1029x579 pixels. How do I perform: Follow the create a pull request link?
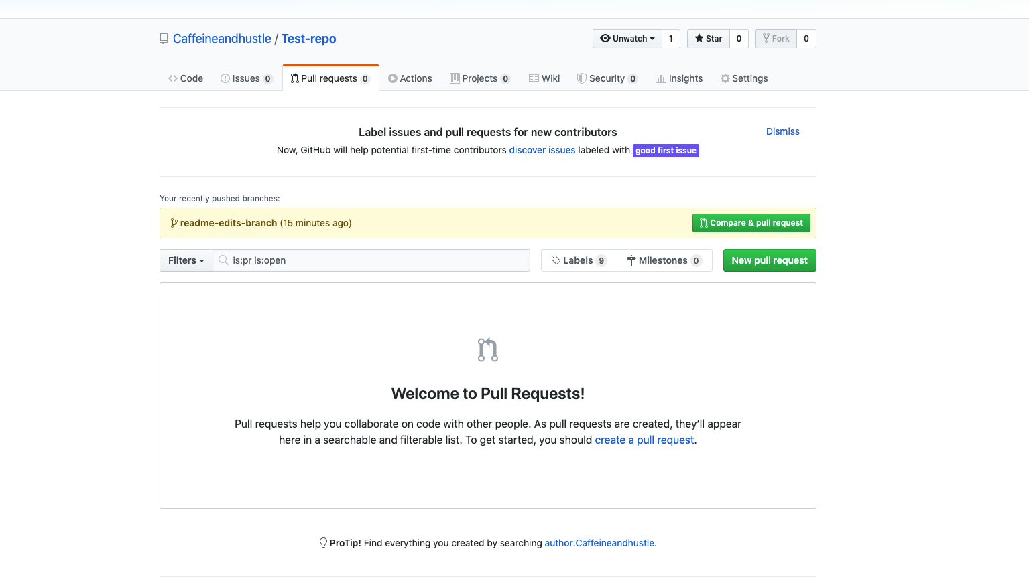coord(645,440)
